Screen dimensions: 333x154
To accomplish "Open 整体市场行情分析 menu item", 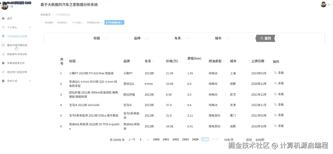I will (17, 45).
